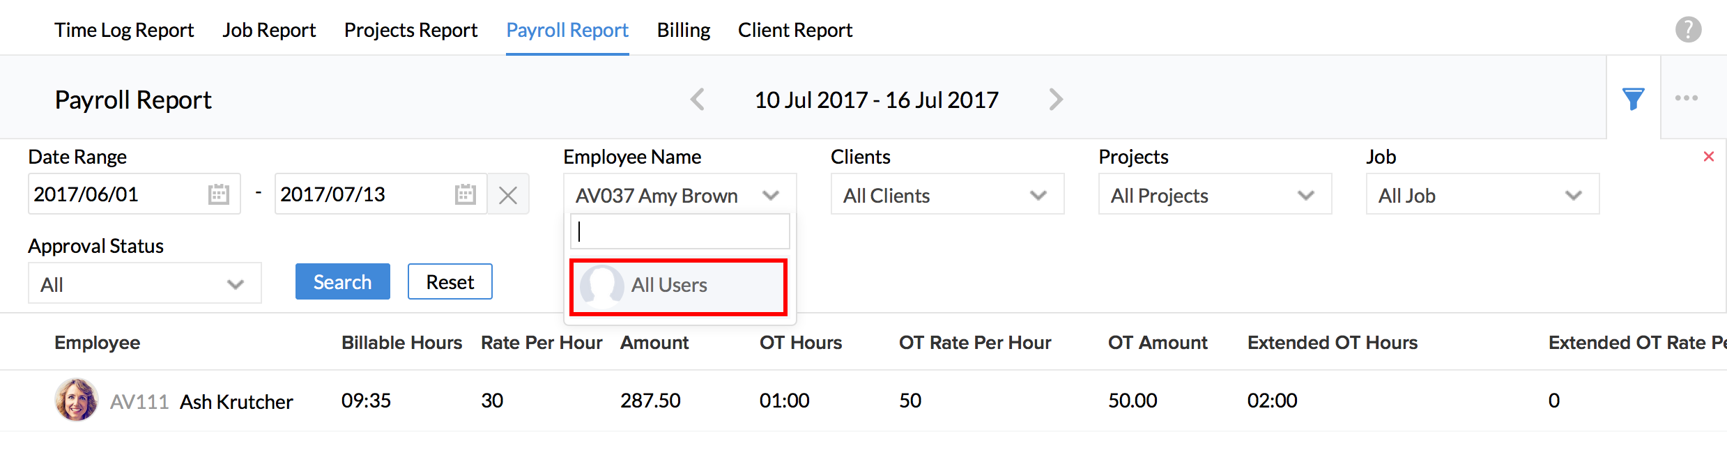Image resolution: width=1727 pixels, height=450 pixels.
Task: Click the end date field 2017/07/13
Action: click(381, 194)
